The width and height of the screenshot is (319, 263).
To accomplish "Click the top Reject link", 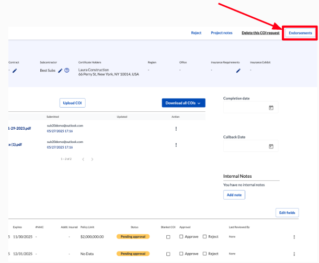I will 196,33.
